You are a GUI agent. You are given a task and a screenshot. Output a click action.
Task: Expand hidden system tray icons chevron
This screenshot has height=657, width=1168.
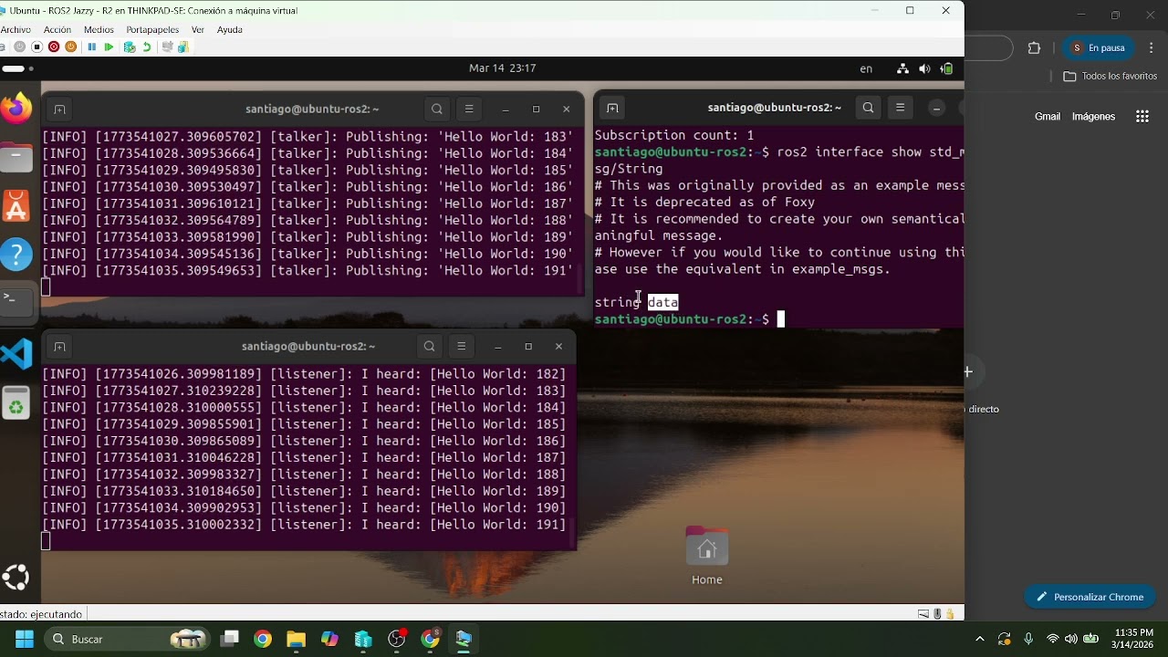pos(980,639)
